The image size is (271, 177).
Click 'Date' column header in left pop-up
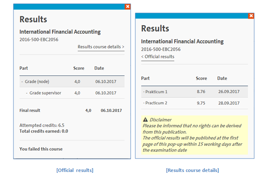point(99,68)
